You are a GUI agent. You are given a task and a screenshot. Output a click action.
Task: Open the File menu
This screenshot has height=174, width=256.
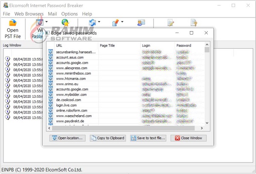(6, 14)
